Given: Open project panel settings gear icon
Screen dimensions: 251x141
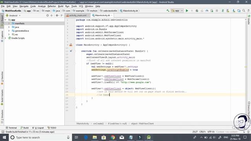Looking at the screenshot, I should pyautogui.click(x=57, y=16).
